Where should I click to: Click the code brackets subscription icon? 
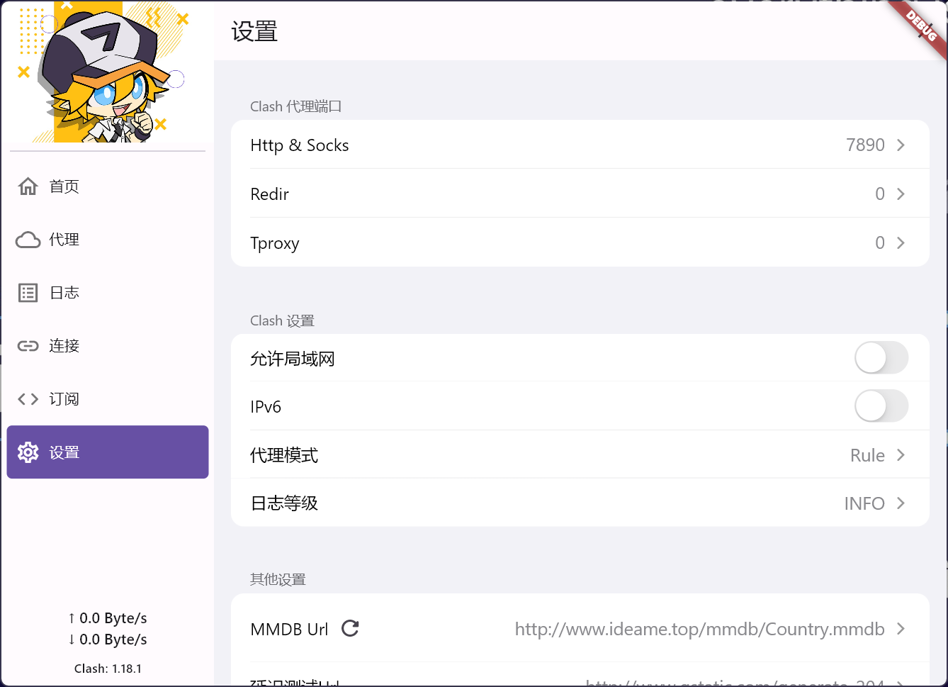pos(28,399)
